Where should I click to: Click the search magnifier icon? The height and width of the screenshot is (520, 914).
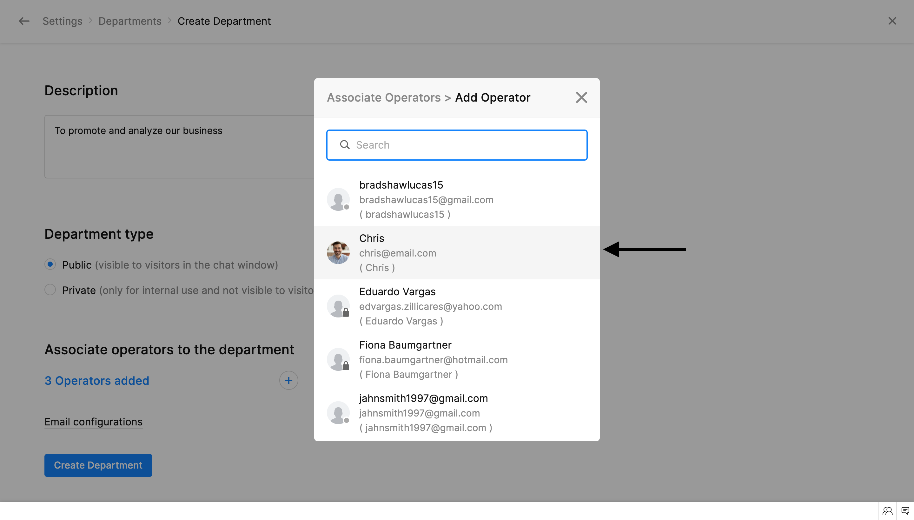click(x=345, y=145)
